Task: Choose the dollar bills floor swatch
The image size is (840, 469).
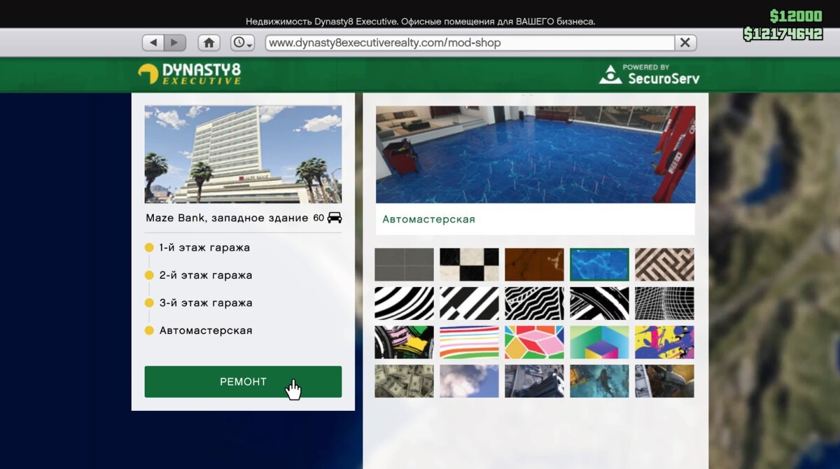Action: pos(404,381)
